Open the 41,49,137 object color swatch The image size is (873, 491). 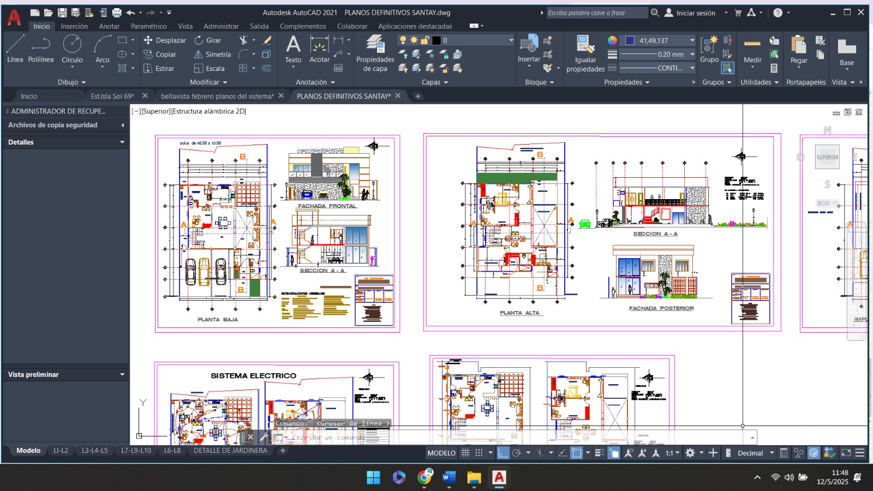pos(630,40)
